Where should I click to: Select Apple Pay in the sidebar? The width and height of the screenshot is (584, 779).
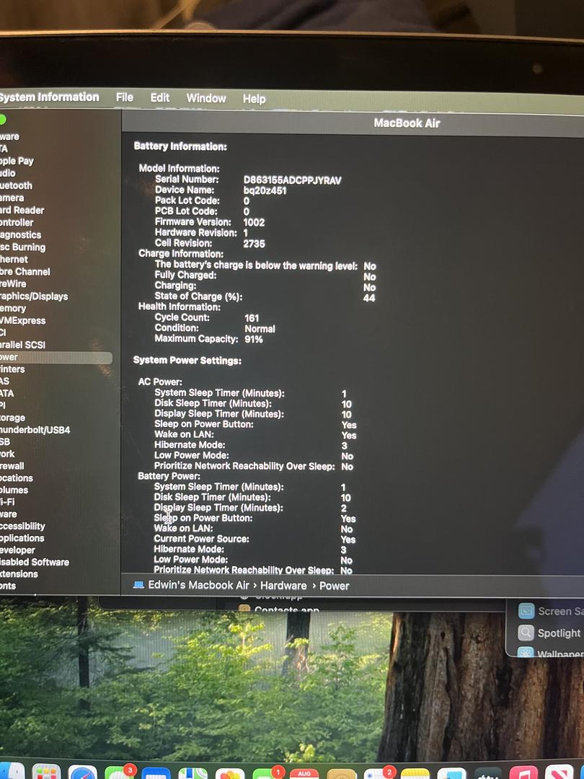[17, 161]
